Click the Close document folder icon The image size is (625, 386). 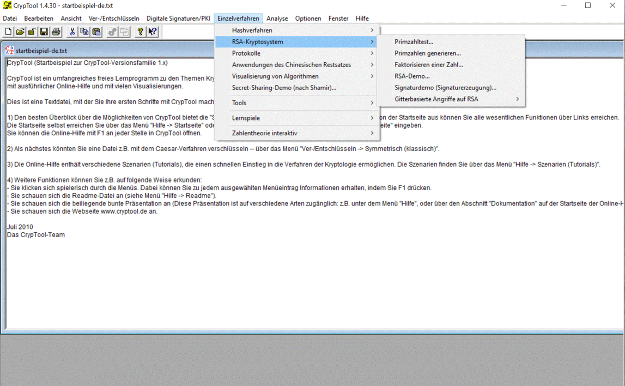(32, 32)
